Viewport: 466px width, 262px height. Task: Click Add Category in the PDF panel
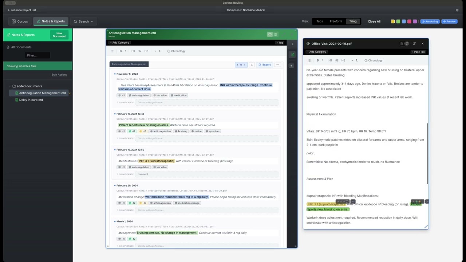[316, 52]
